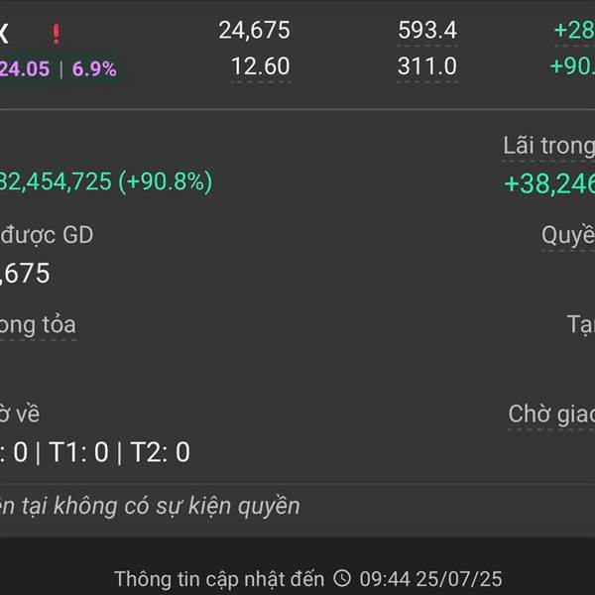Click the green +90 percentage in the top row
595x595 pixels.
(x=572, y=66)
